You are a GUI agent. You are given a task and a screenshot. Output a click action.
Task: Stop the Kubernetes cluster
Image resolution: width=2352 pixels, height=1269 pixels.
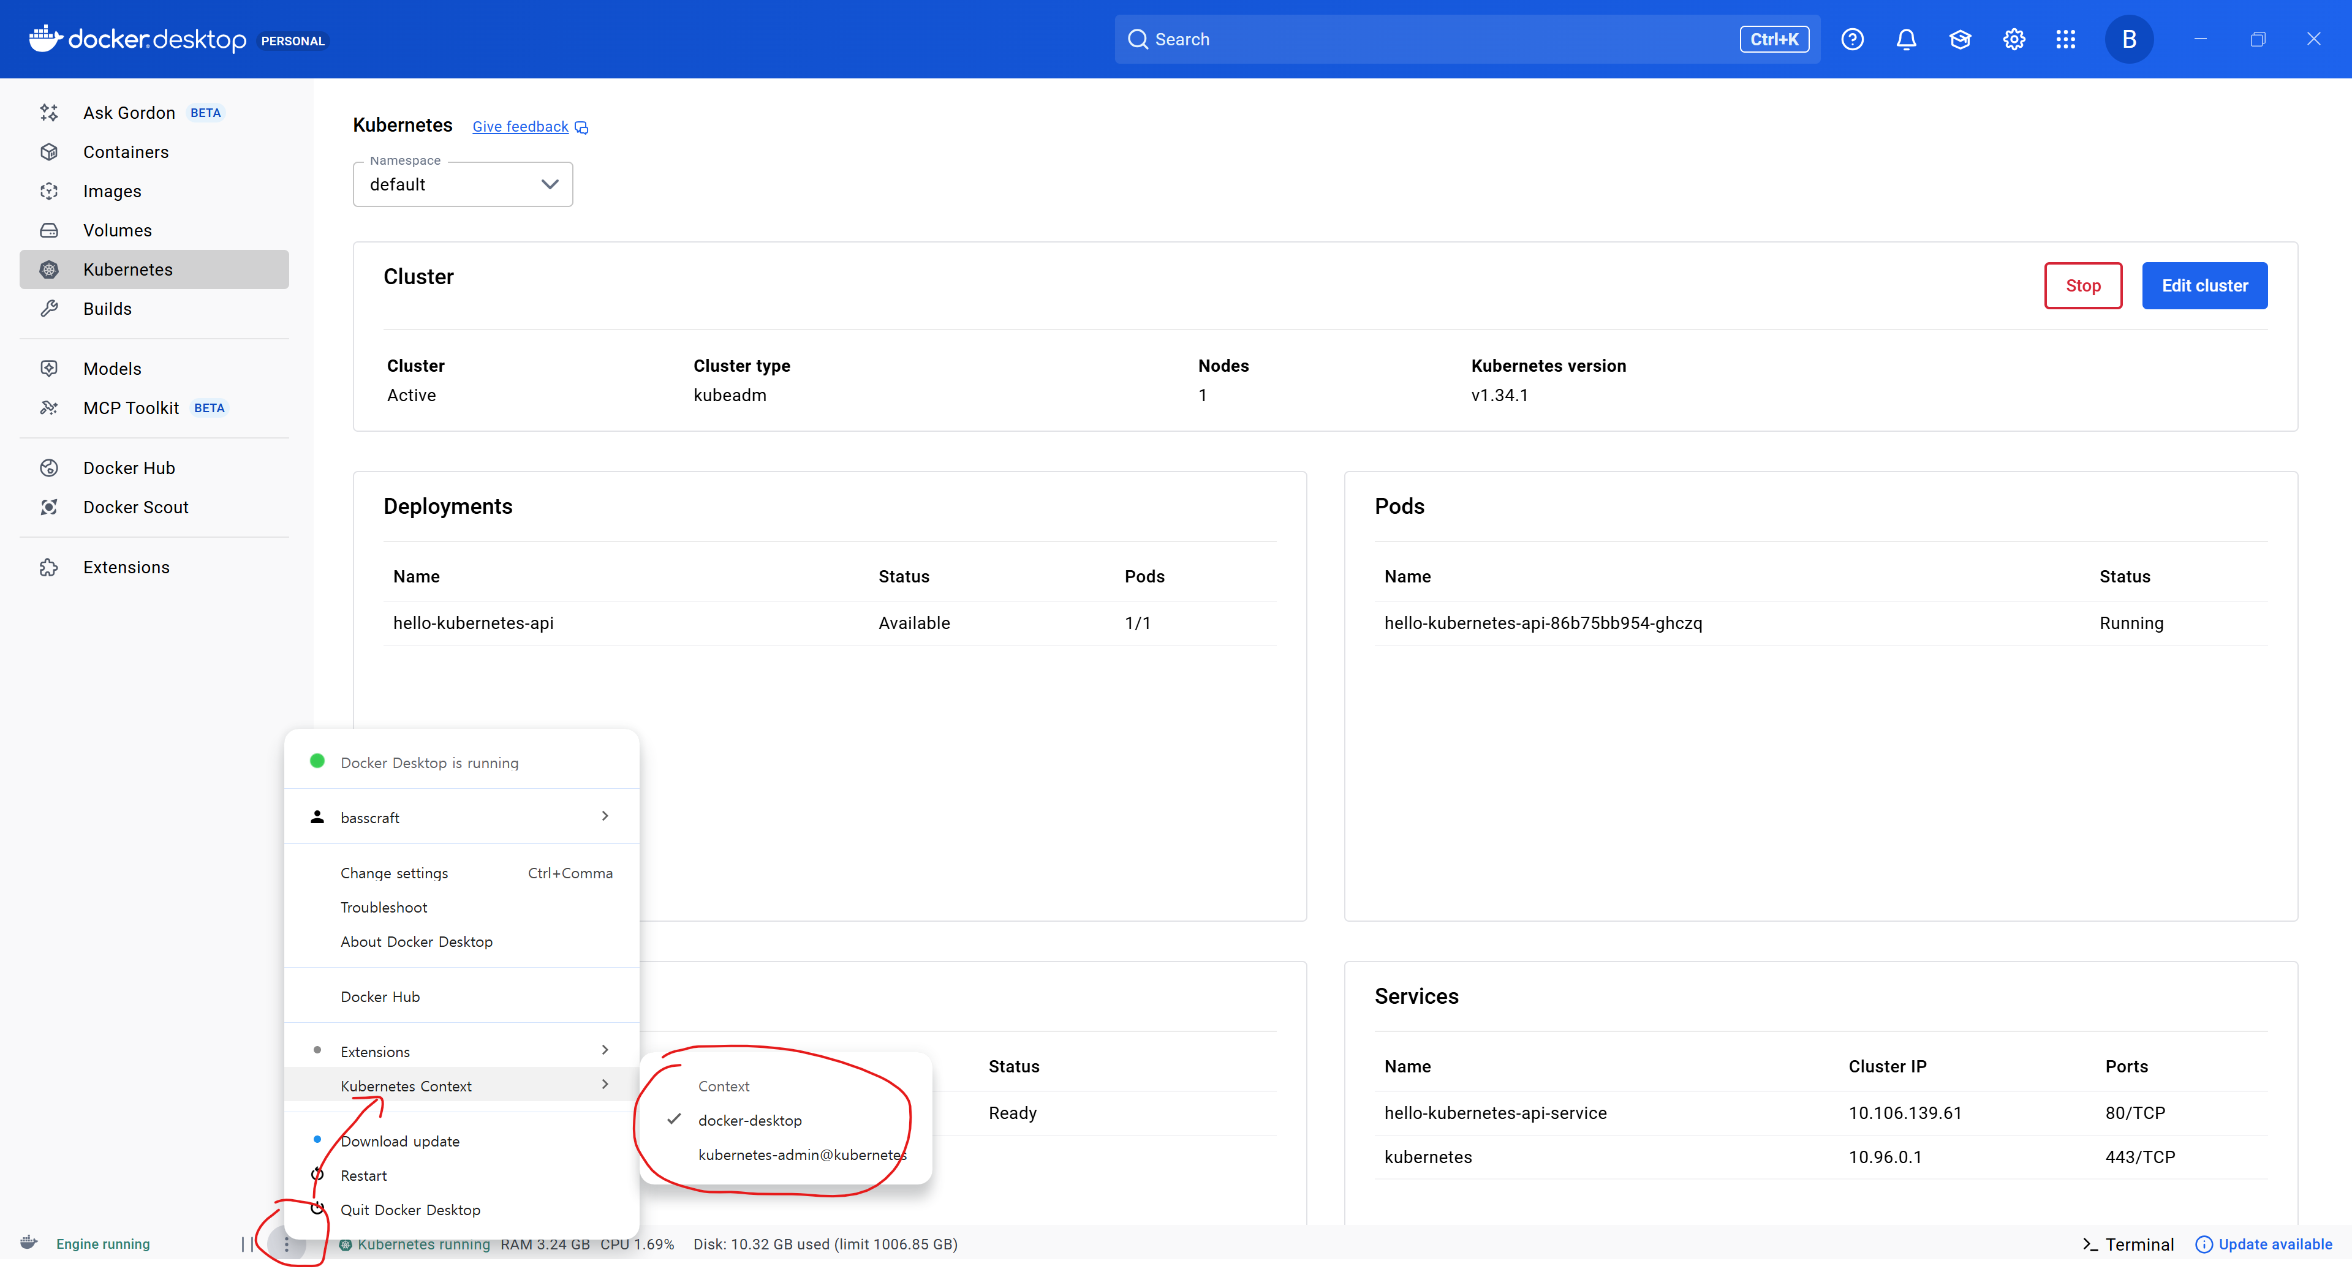(x=2082, y=286)
